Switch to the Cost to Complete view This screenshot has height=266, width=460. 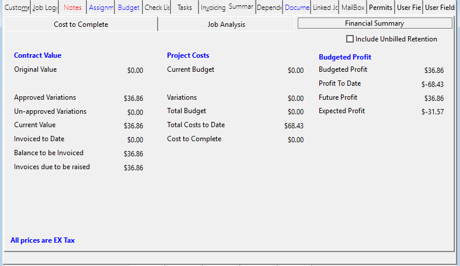click(81, 24)
